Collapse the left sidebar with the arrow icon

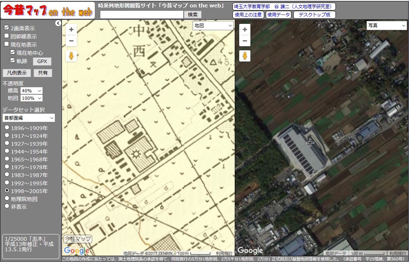pos(58,23)
